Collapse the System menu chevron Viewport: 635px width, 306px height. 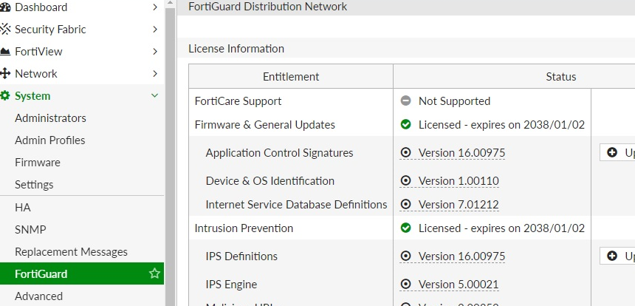tap(154, 96)
